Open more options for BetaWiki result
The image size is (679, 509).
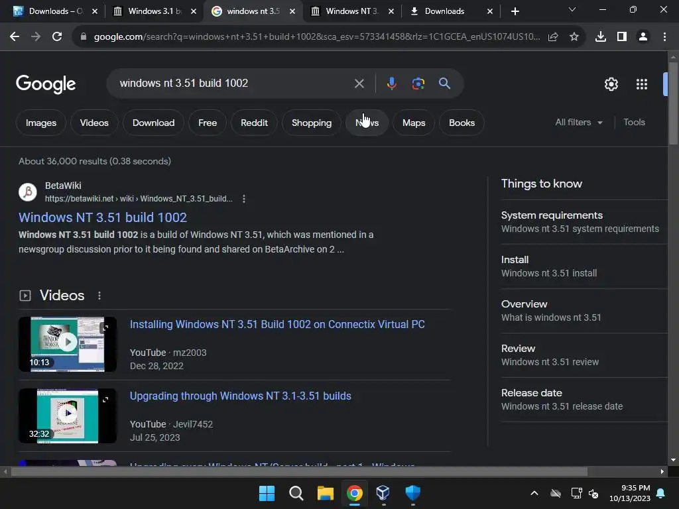tap(244, 199)
